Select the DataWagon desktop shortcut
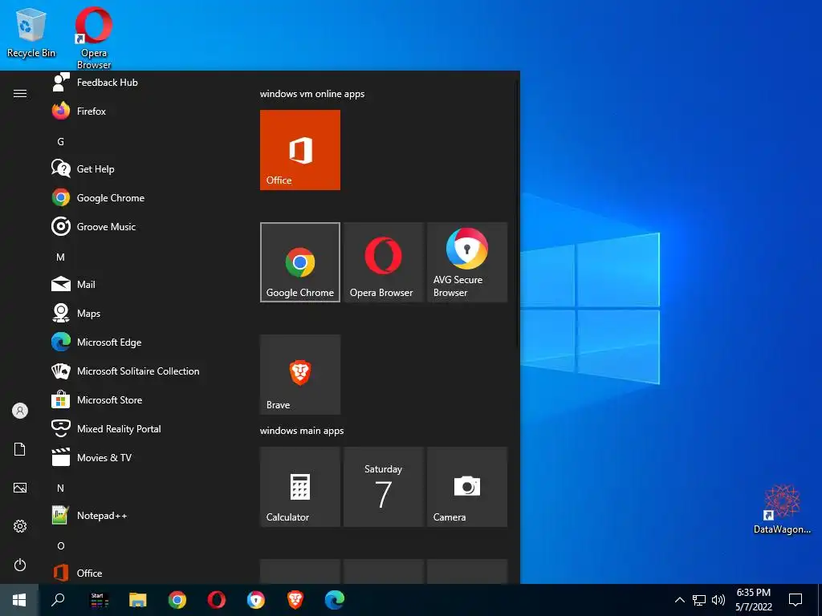 (782, 509)
